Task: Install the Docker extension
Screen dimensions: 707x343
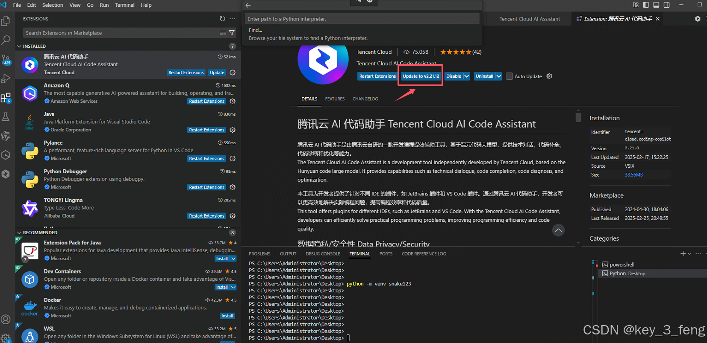Action: pos(227,316)
